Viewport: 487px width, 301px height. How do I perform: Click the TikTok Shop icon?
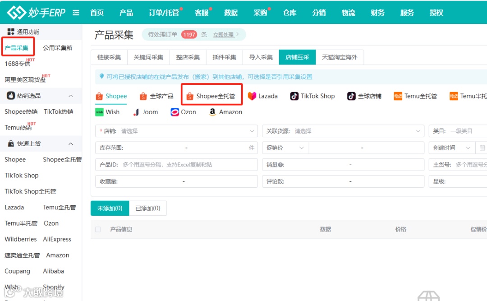tap(294, 96)
